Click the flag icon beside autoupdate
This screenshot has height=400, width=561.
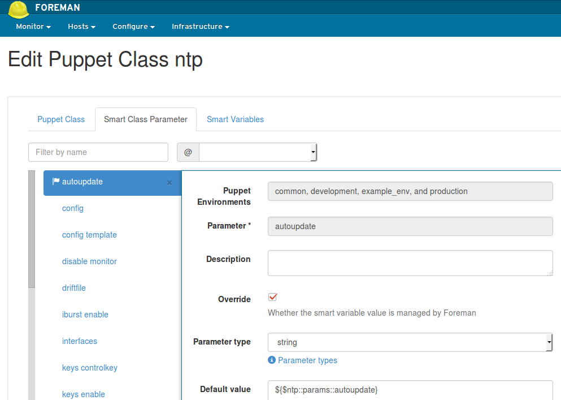coord(56,182)
